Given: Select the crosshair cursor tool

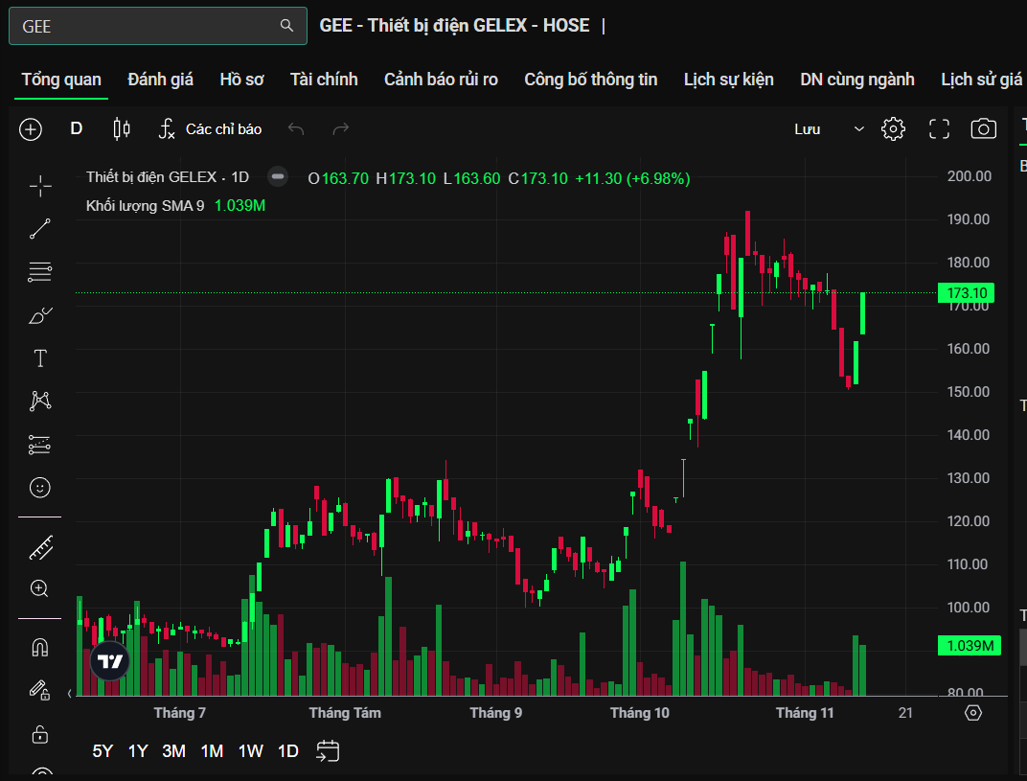Looking at the screenshot, I should [x=40, y=185].
